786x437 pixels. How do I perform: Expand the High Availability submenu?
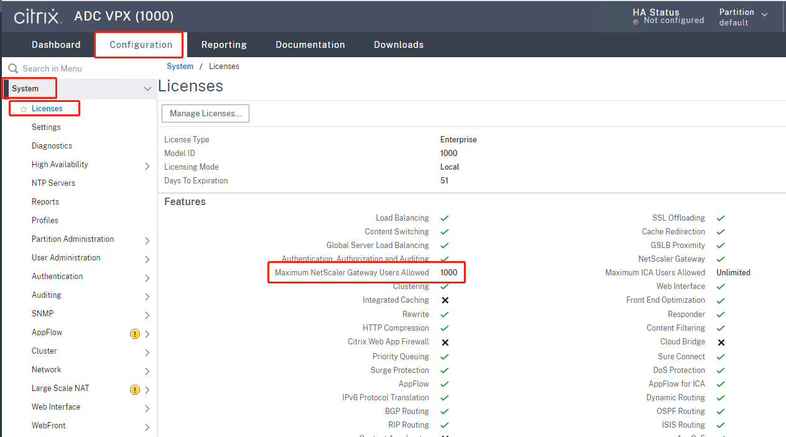(x=147, y=164)
